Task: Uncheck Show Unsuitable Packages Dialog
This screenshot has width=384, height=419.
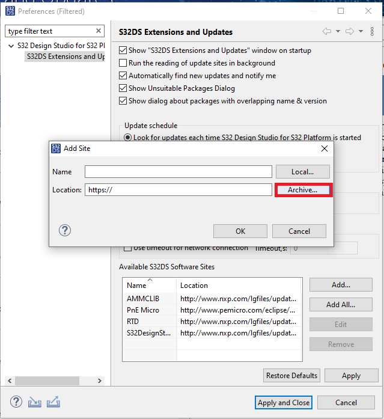Action: pyautogui.click(x=123, y=88)
